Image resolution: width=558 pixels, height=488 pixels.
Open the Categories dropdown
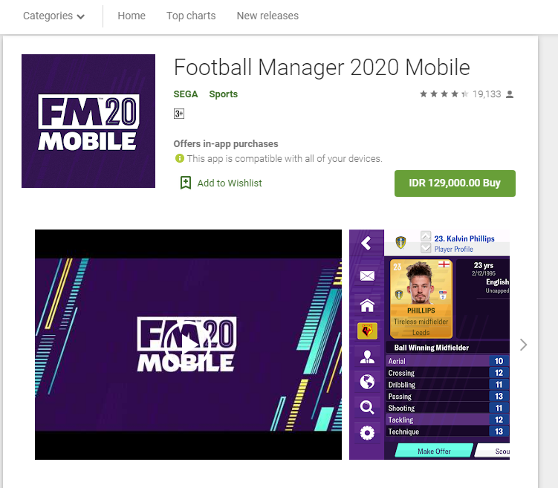53,16
